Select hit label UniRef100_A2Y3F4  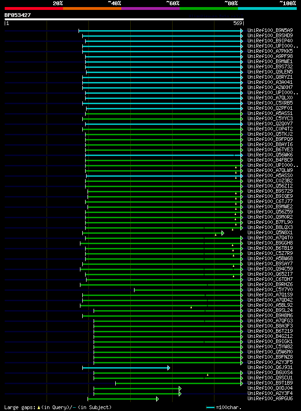click(x=270, y=394)
